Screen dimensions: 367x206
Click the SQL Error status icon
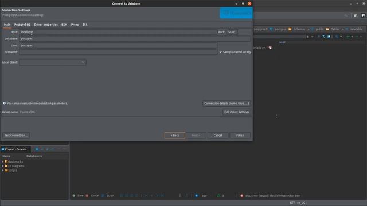coord(242,196)
